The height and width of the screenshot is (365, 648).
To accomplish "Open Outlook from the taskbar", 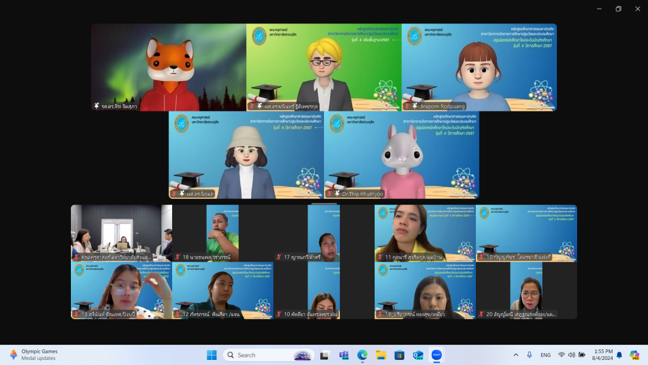I will point(418,355).
